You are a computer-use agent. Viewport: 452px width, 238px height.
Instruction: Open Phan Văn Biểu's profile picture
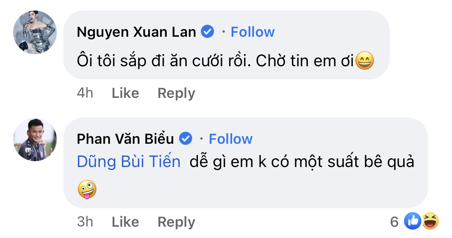(35, 139)
